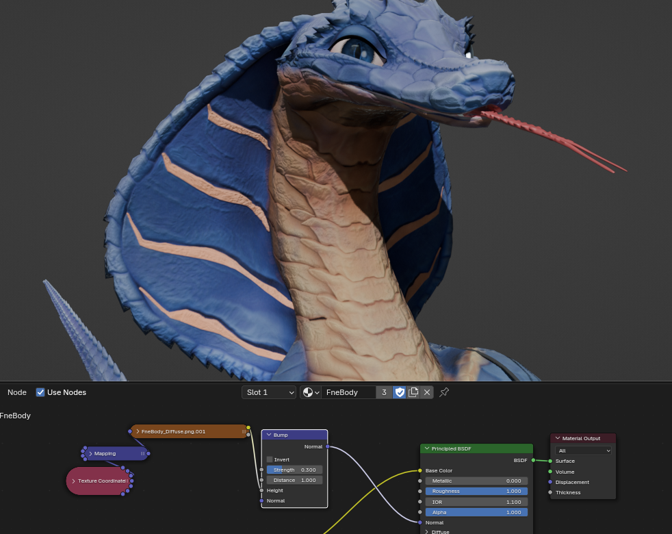The width and height of the screenshot is (672, 534).
Task: Expand the Diffuse panel in Principled BSDF
Action: 427,532
